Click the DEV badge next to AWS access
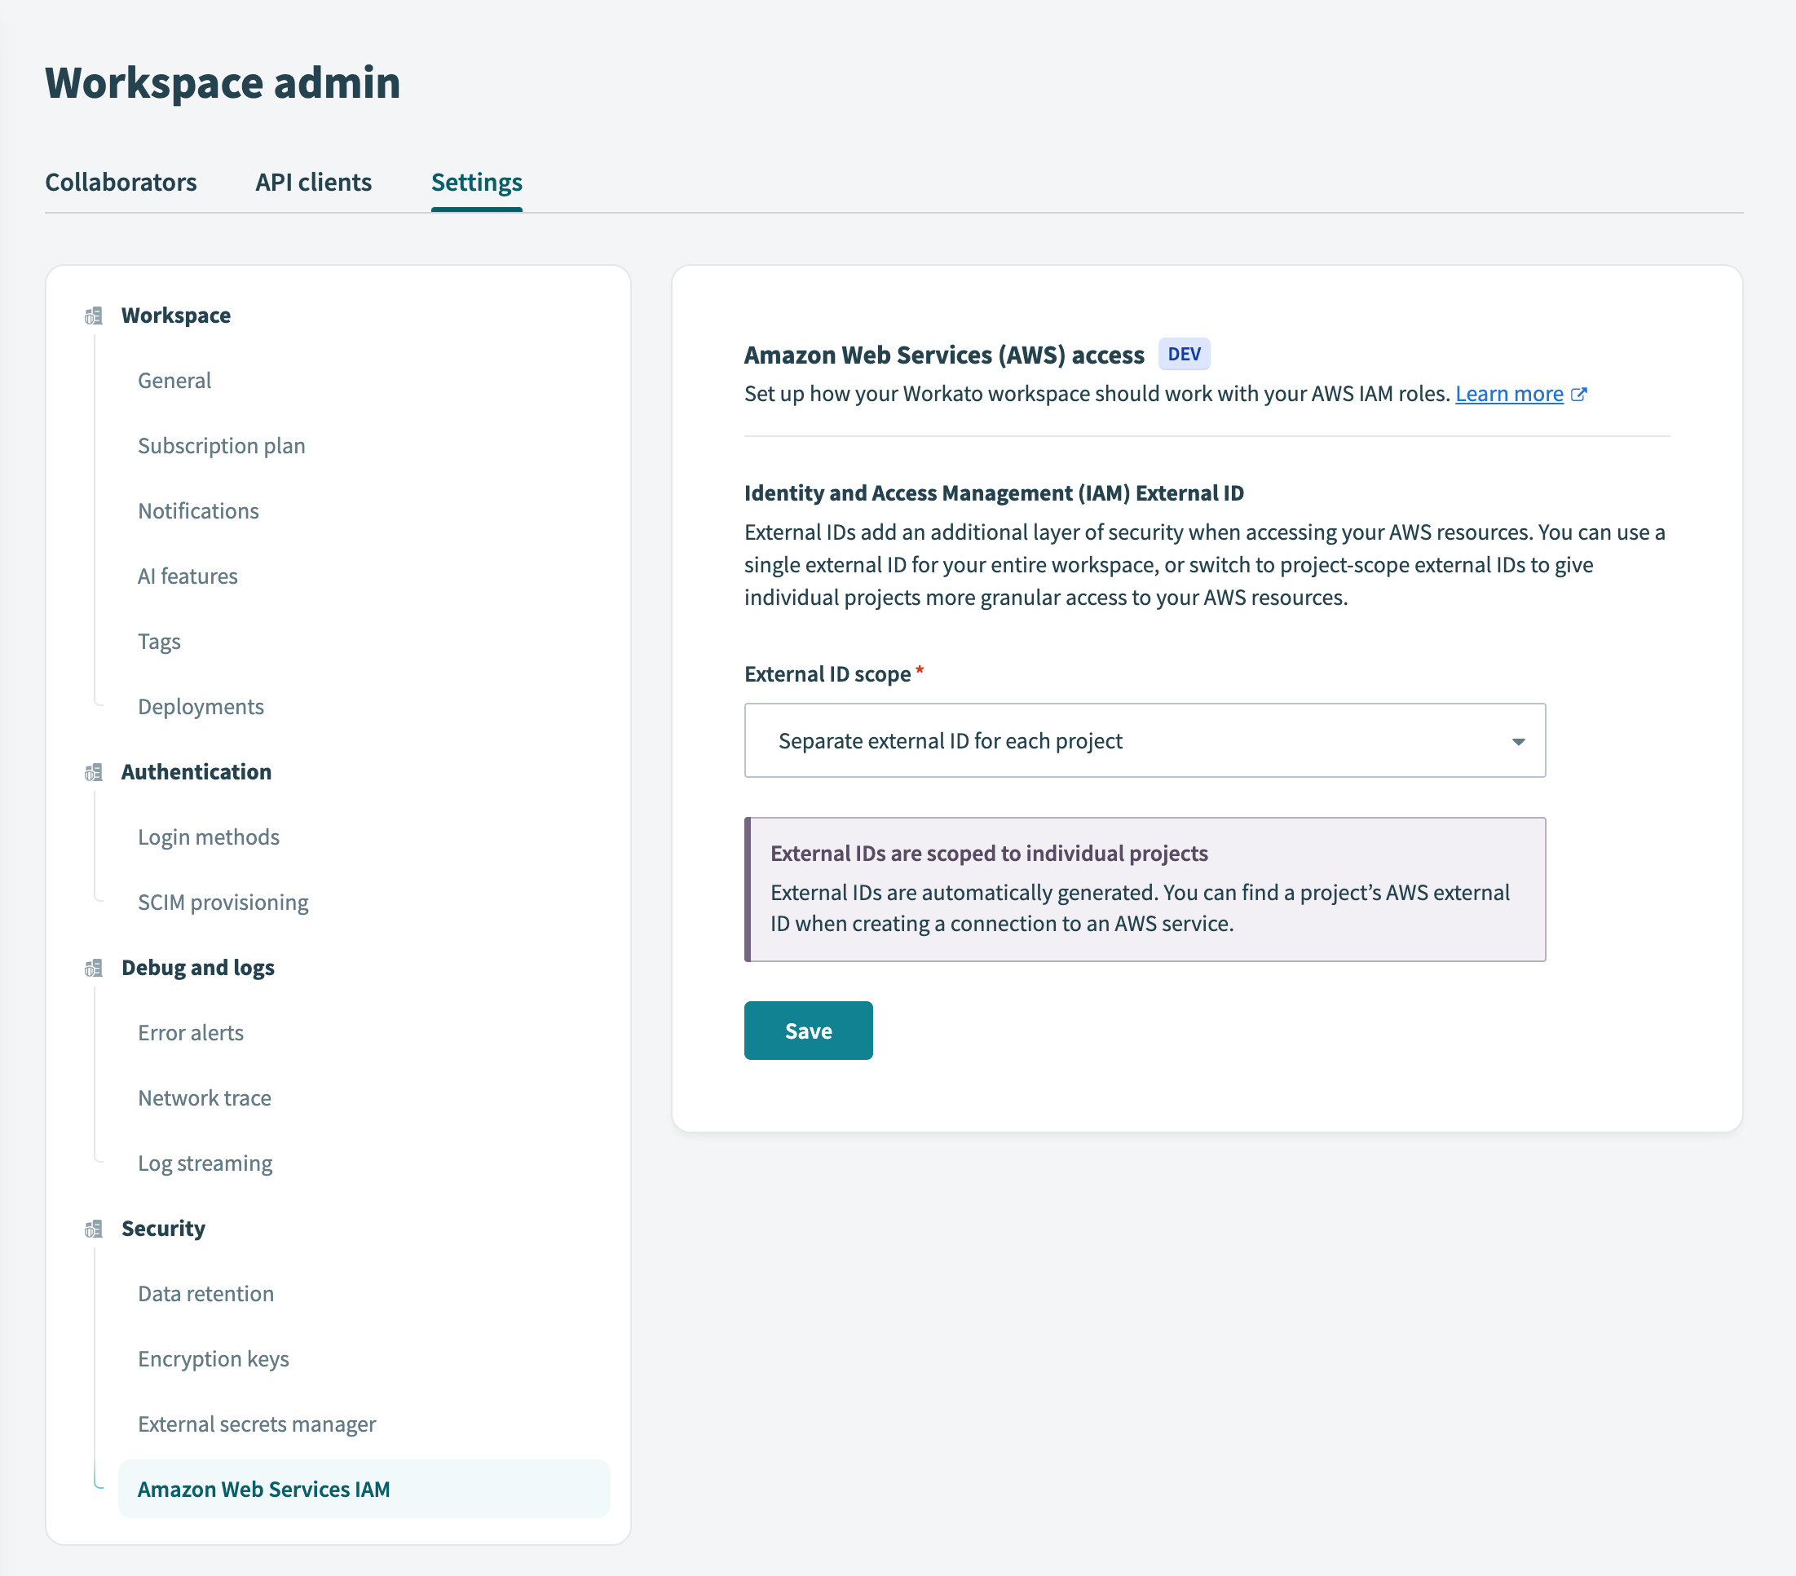Viewport: 1796px width, 1576px height. pos(1185,354)
